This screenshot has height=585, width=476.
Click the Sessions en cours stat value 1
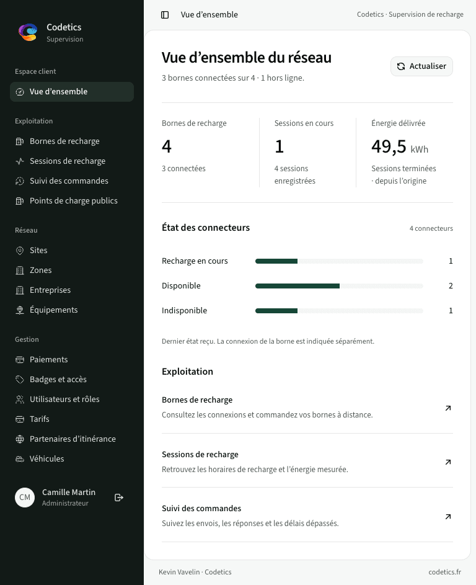(279, 146)
